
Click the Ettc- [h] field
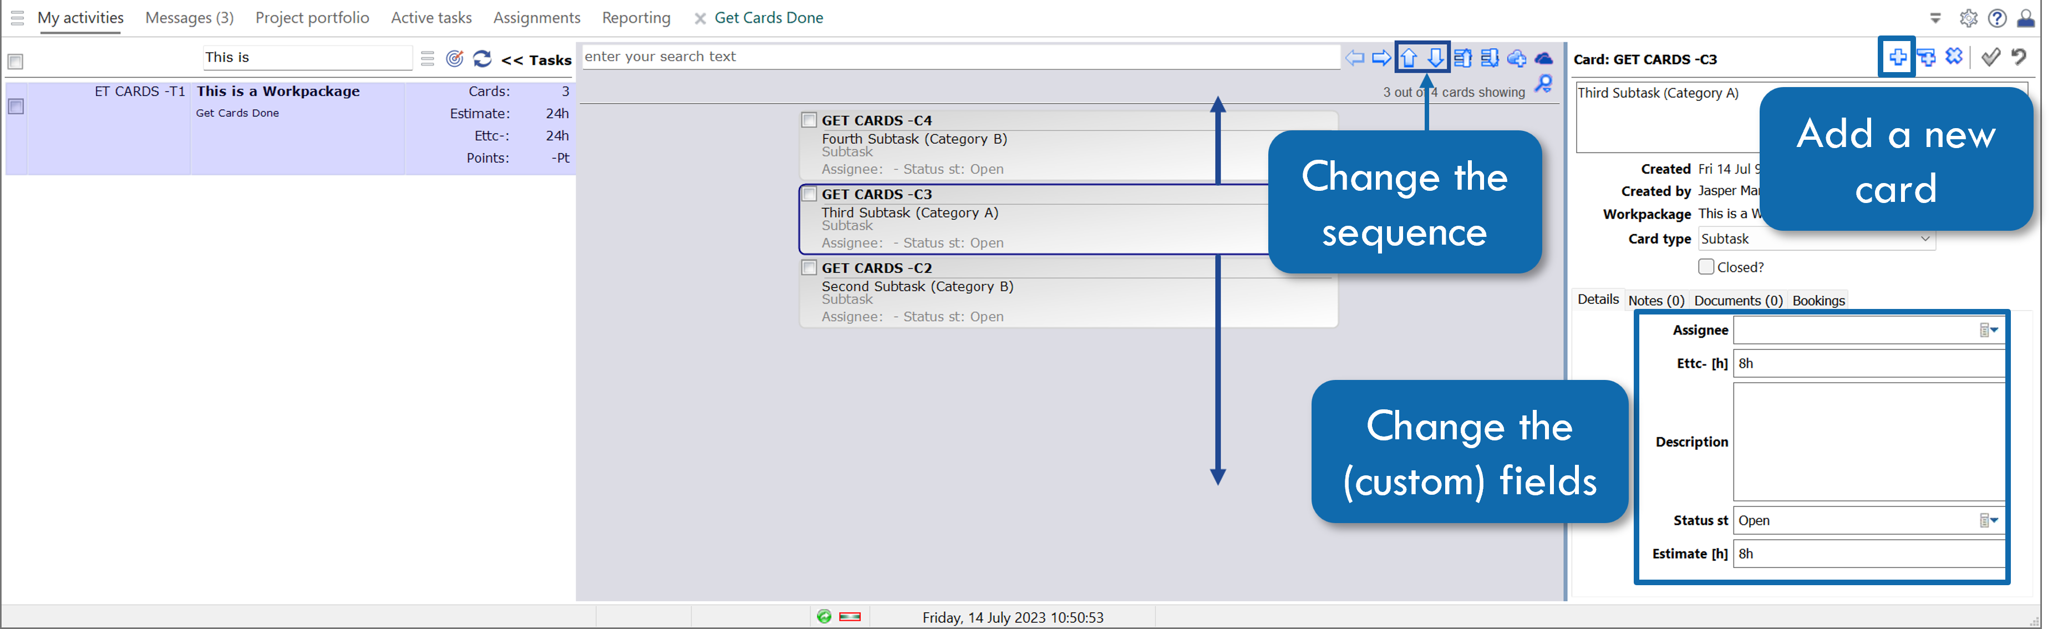click(x=1869, y=363)
